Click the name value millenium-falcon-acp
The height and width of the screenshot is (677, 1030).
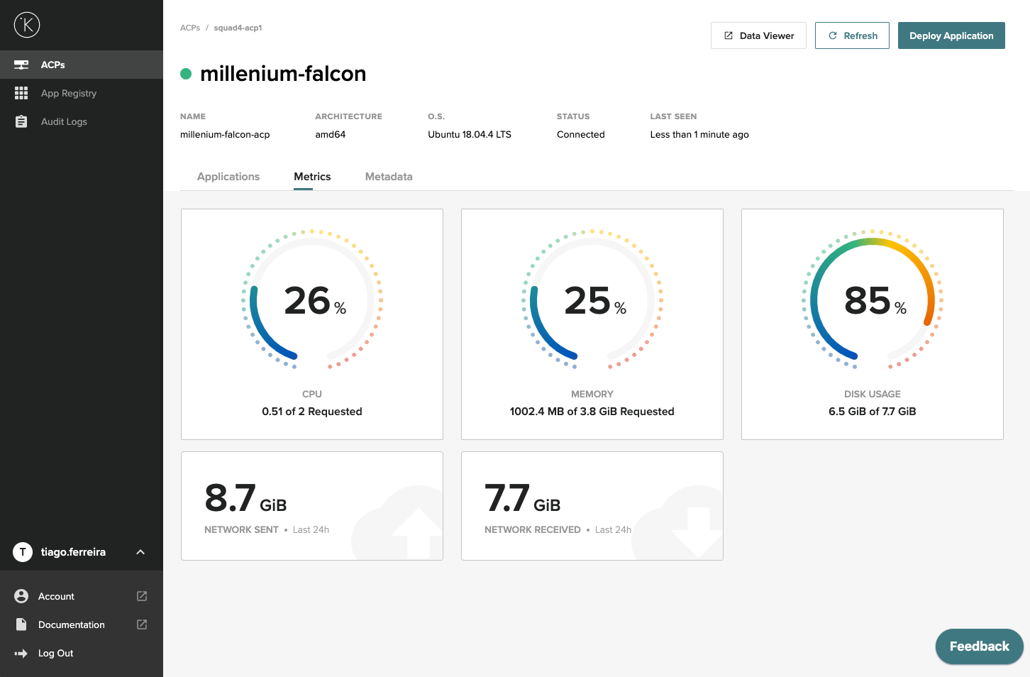(x=225, y=134)
